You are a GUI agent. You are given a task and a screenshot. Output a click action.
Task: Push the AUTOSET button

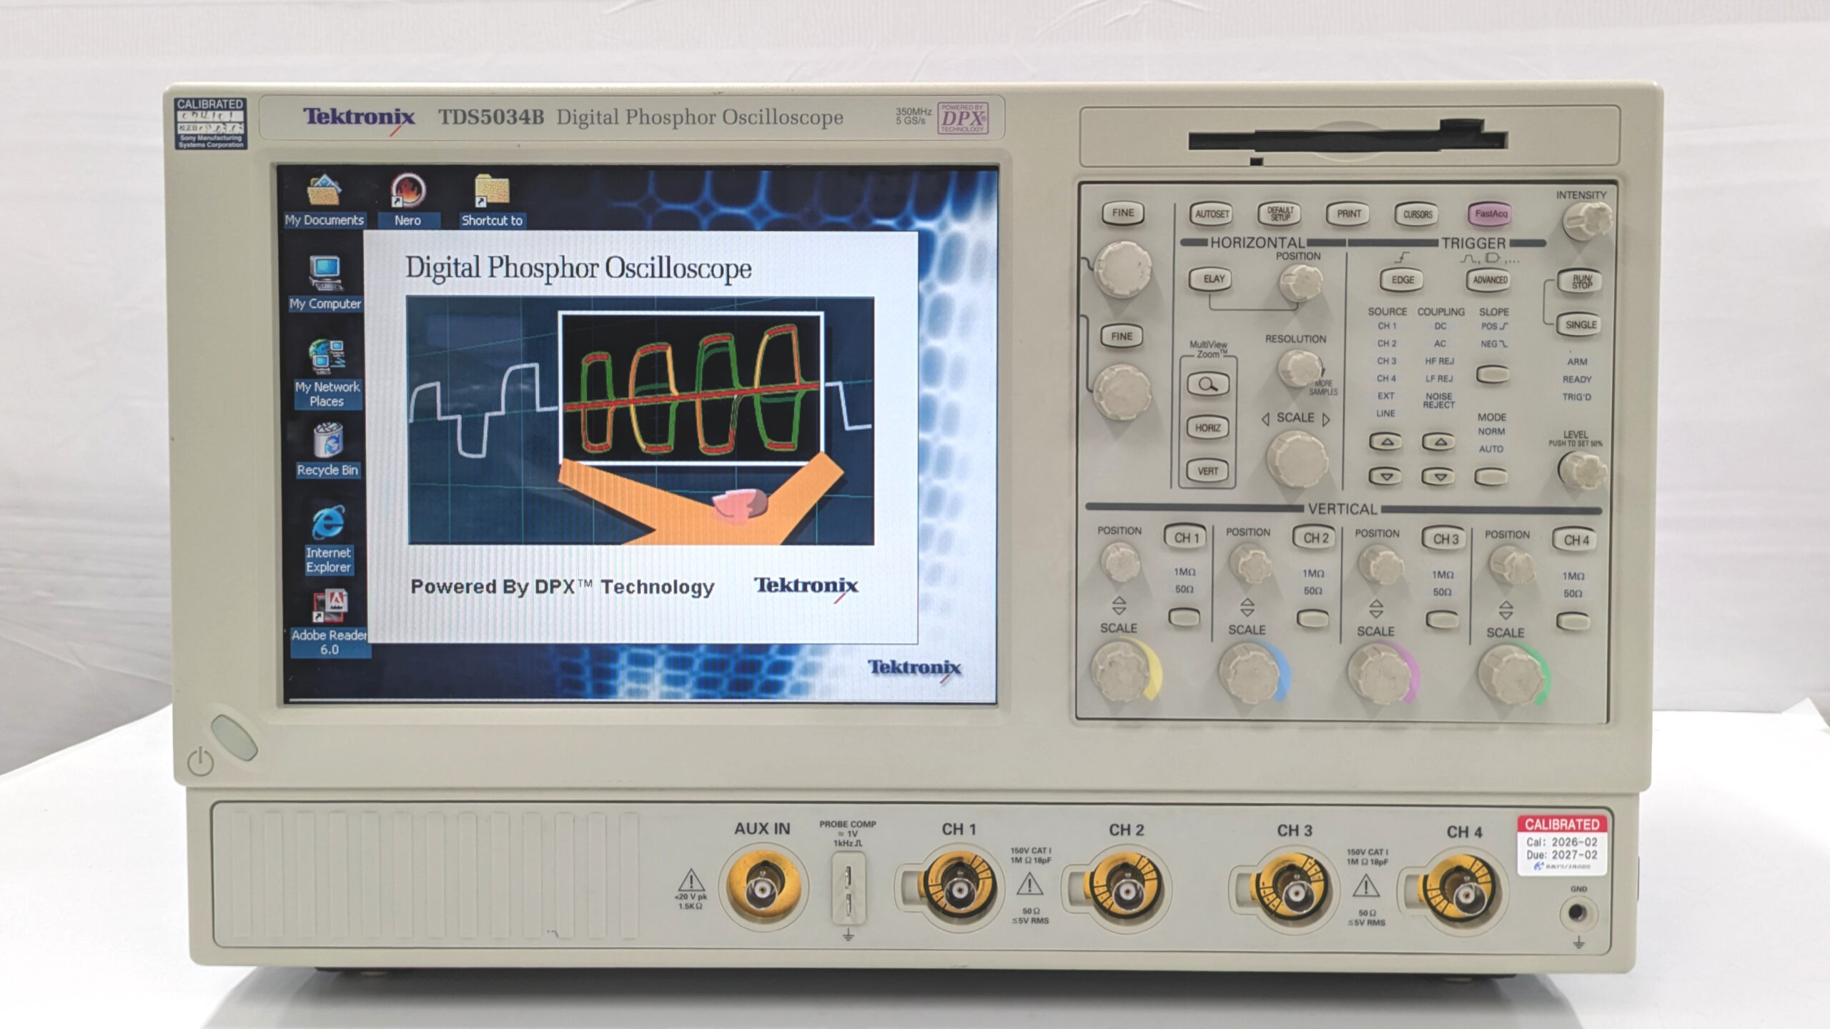click(1212, 214)
